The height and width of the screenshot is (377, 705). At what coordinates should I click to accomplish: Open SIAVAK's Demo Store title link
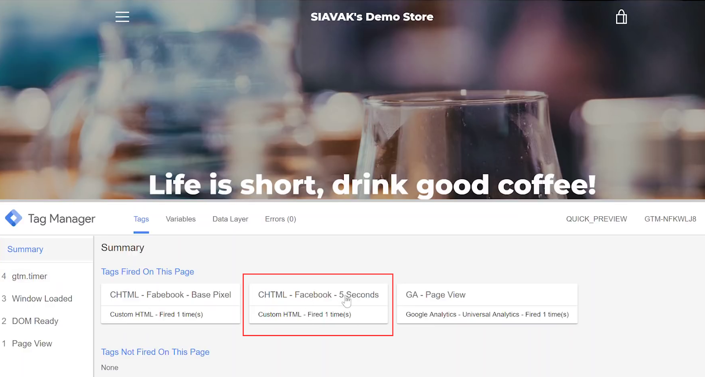(372, 17)
